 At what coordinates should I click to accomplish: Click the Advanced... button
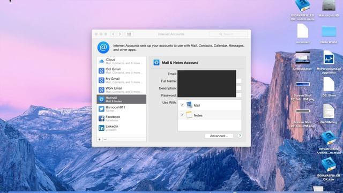pos(219,136)
